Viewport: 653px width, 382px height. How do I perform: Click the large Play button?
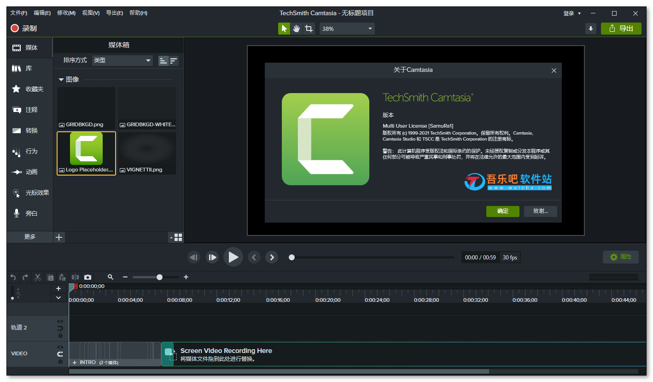pos(233,257)
